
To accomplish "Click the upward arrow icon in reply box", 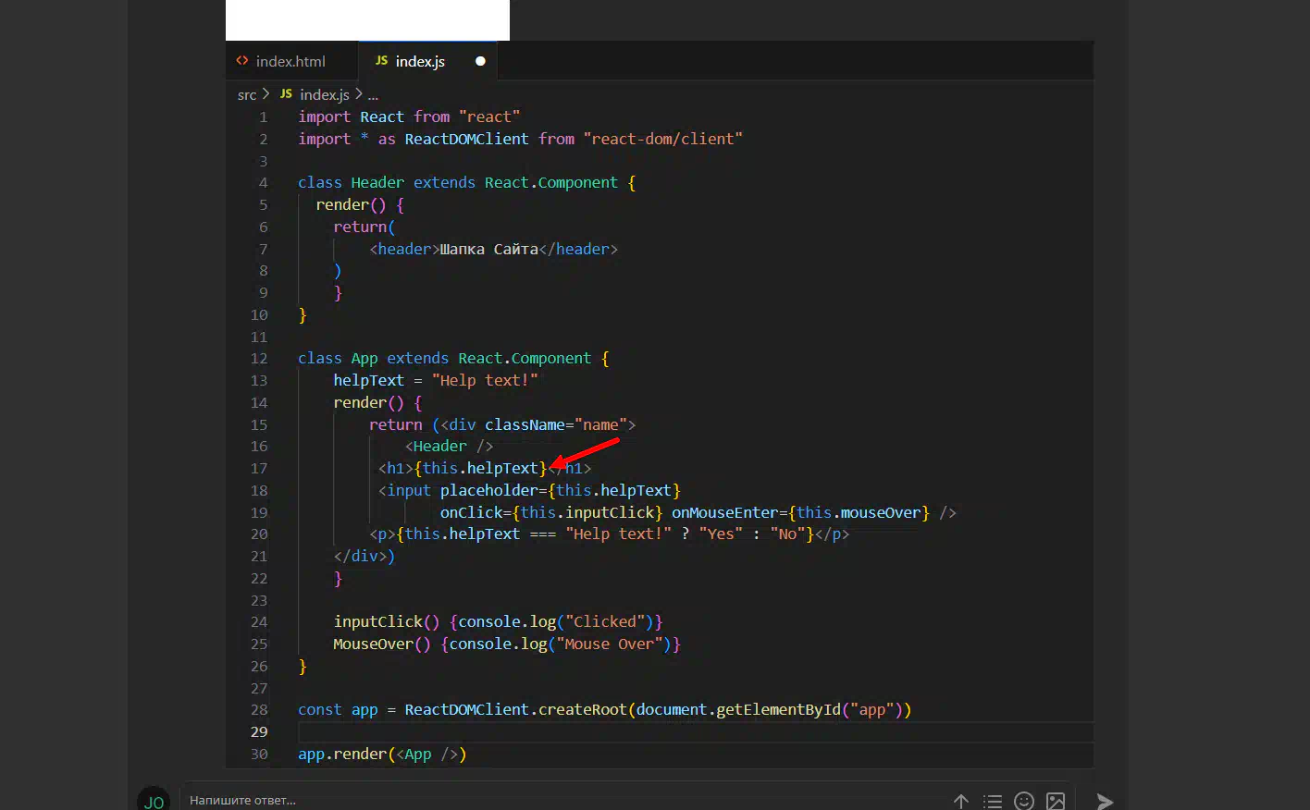I will click(x=961, y=802).
